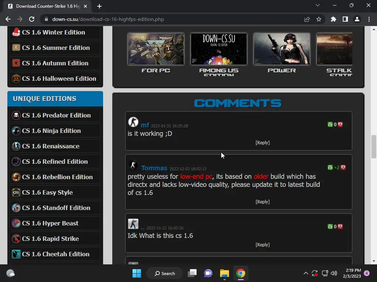Close the Download Counter-Strike tab
This screenshot has height=282, width=377.
point(85,6)
